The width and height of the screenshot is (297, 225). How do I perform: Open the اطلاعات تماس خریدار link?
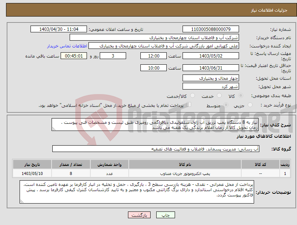[x=67, y=46]
